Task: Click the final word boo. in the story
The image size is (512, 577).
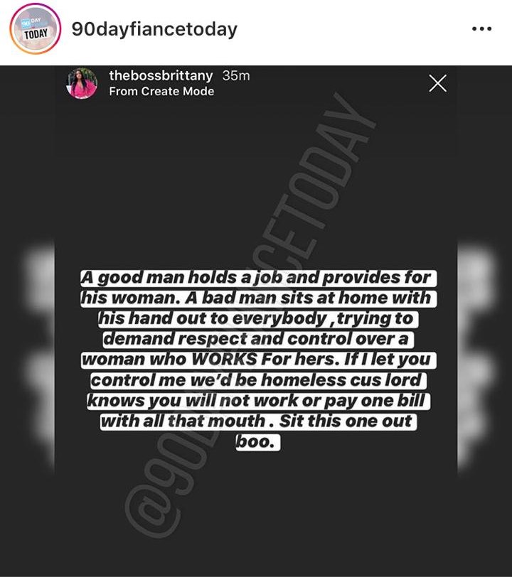Action: point(258,442)
